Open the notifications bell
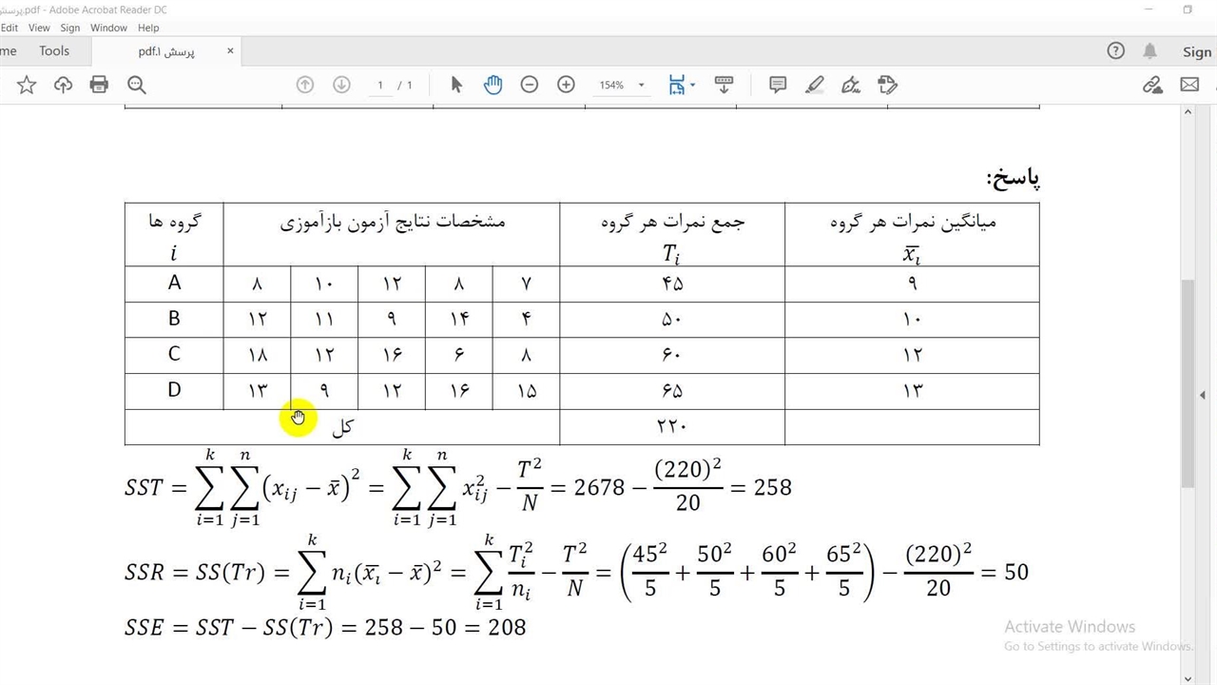 pyautogui.click(x=1150, y=51)
